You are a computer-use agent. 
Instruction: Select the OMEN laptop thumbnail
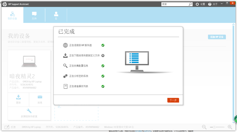(x=29, y=61)
